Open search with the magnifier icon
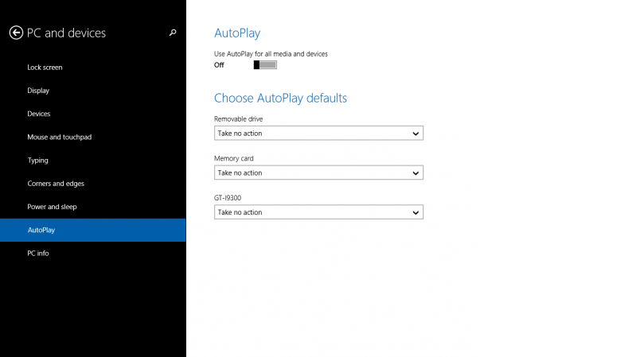This screenshot has height=357, width=636. pyautogui.click(x=173, y=33)
